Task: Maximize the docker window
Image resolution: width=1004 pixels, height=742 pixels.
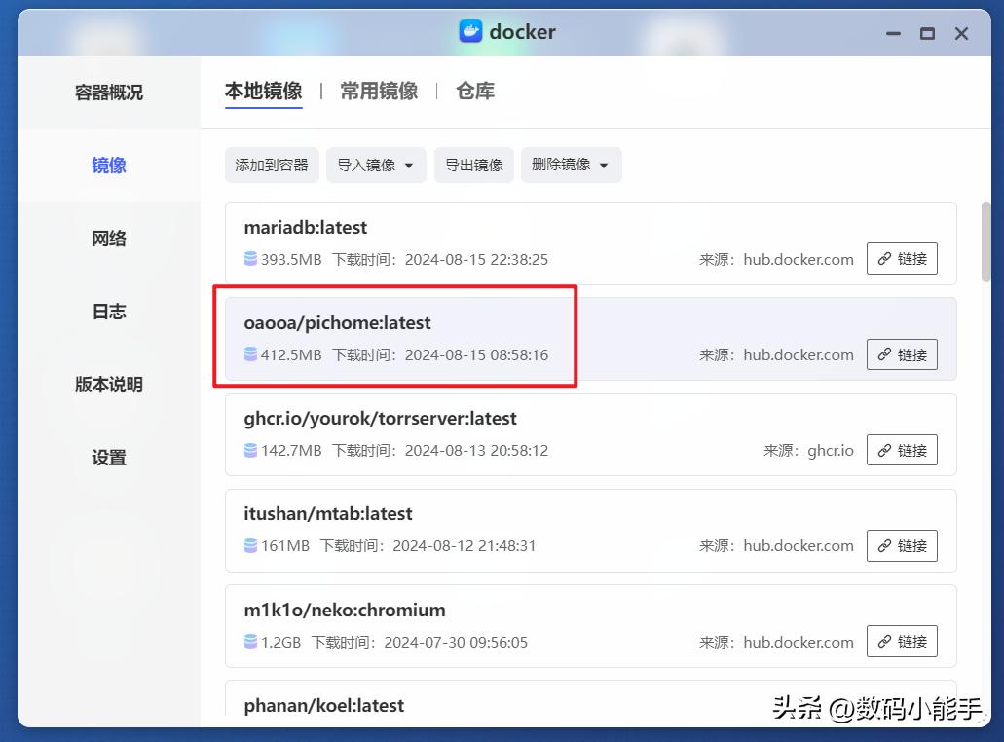Action: tap(927, 34)
